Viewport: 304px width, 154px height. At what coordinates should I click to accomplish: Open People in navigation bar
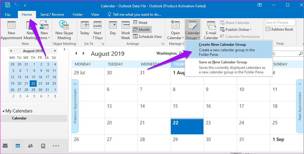tap(31, 146)
